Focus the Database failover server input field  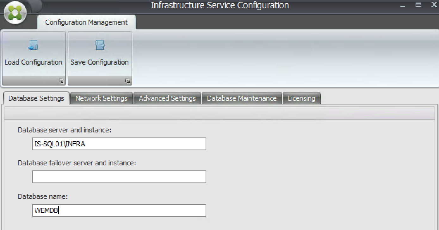119,177
